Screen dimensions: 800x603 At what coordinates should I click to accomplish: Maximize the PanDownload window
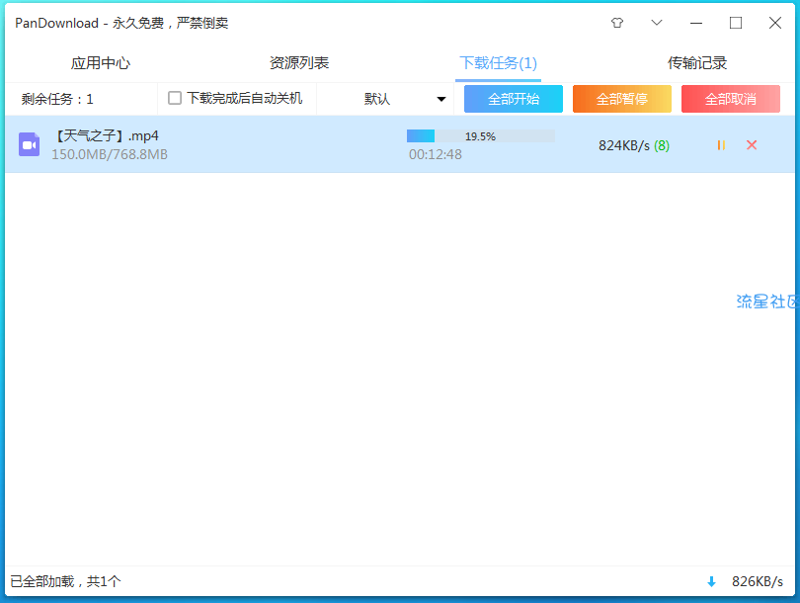coord(735,23)
